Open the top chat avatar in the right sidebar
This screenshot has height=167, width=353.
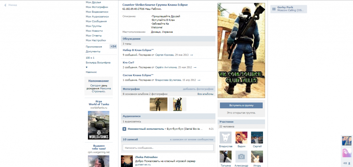coord(346,140)
